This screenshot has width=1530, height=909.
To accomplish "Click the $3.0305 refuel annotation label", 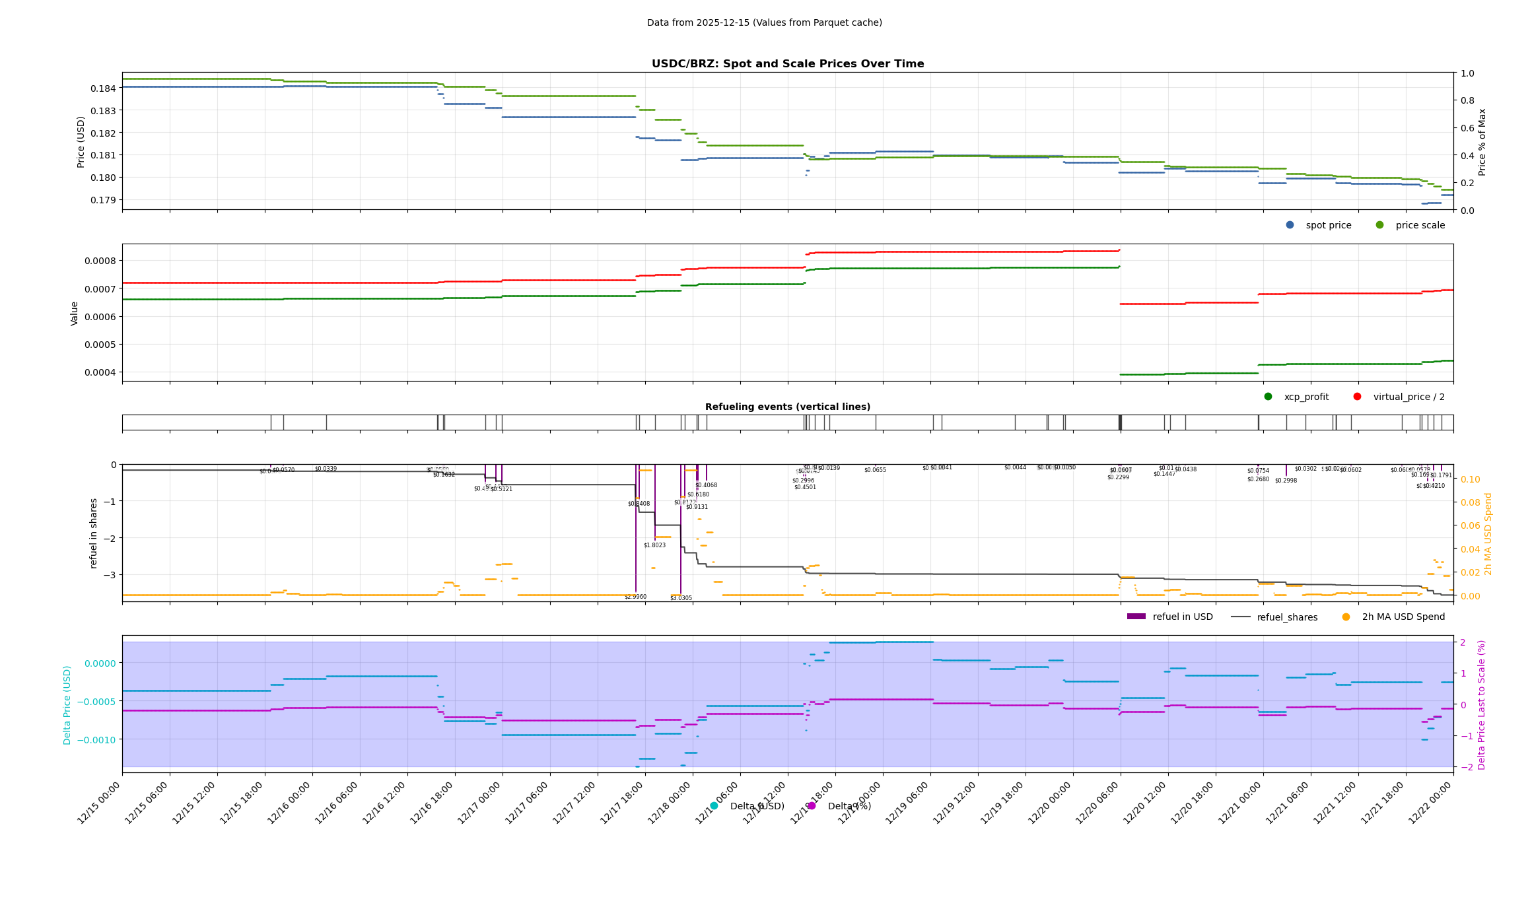I will [x=681, y=598].
